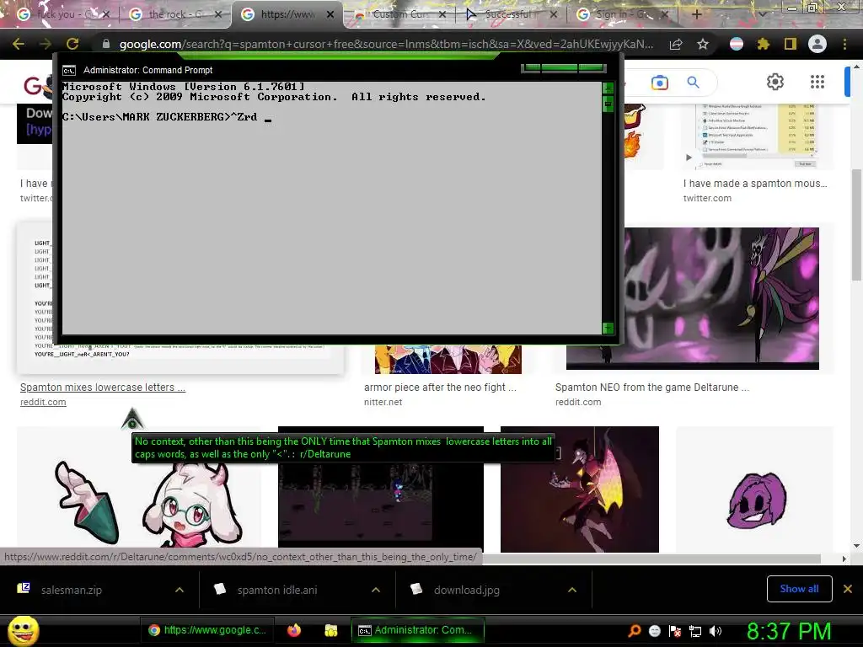Open the Extensions puzzle piece menu
Image resolution: width=863 pixels, height=647 pixels.
(764, 44)
